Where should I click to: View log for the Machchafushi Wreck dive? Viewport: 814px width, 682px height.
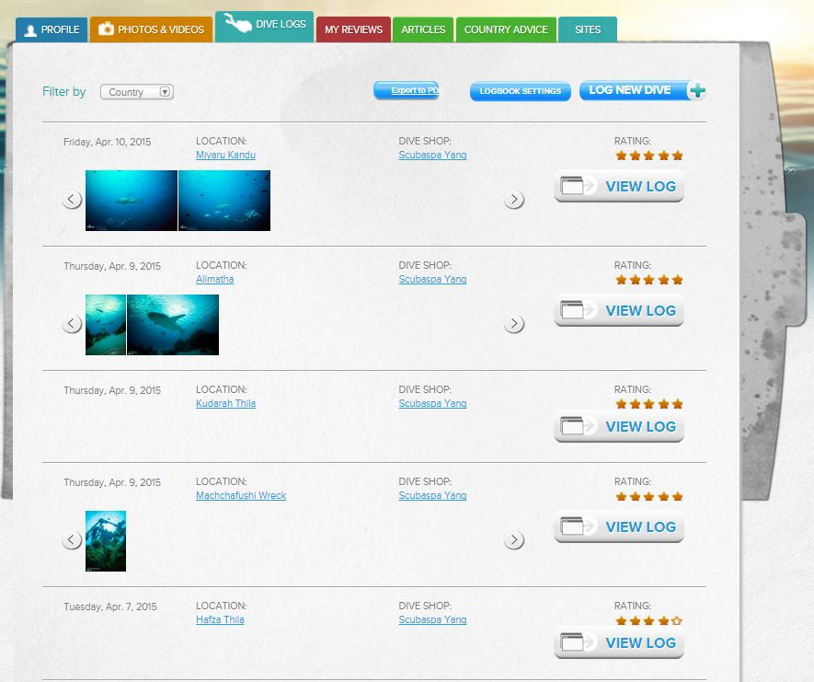pyautogui.click(x=619, y=526)
